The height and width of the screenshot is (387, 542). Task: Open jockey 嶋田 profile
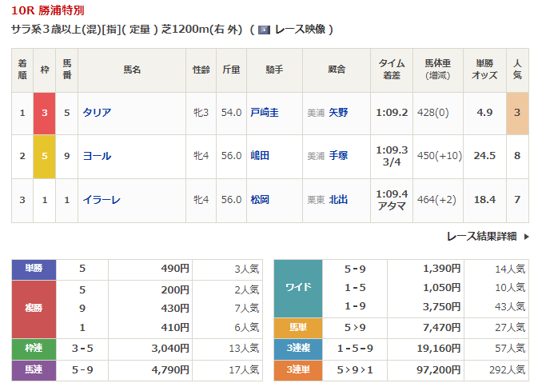(x=260, y=156)
